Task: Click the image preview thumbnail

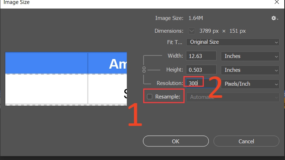Action: click(66, 79)
